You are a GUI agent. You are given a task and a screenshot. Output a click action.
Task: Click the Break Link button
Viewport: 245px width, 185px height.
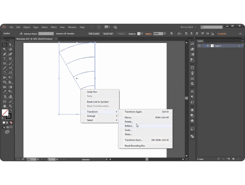point(108,34)
